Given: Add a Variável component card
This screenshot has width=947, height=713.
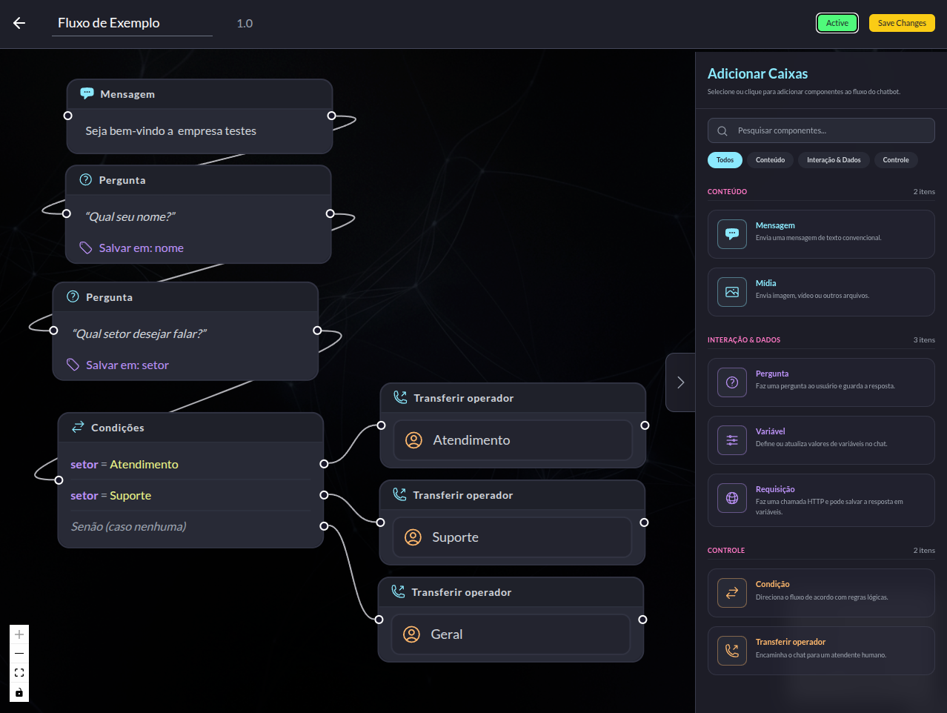Looking at the screenshot, I should pos(821,440).
